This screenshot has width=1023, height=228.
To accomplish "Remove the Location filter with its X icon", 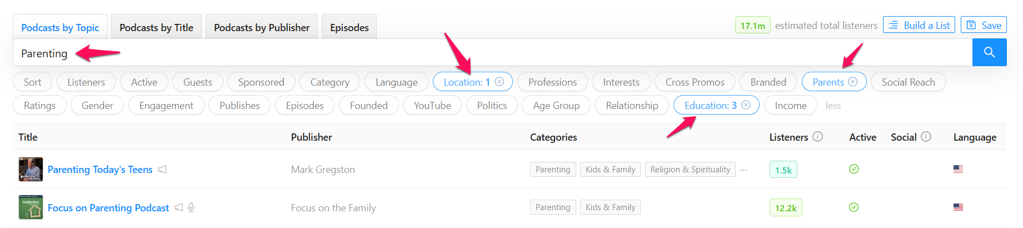I will [x=500, y=82].
